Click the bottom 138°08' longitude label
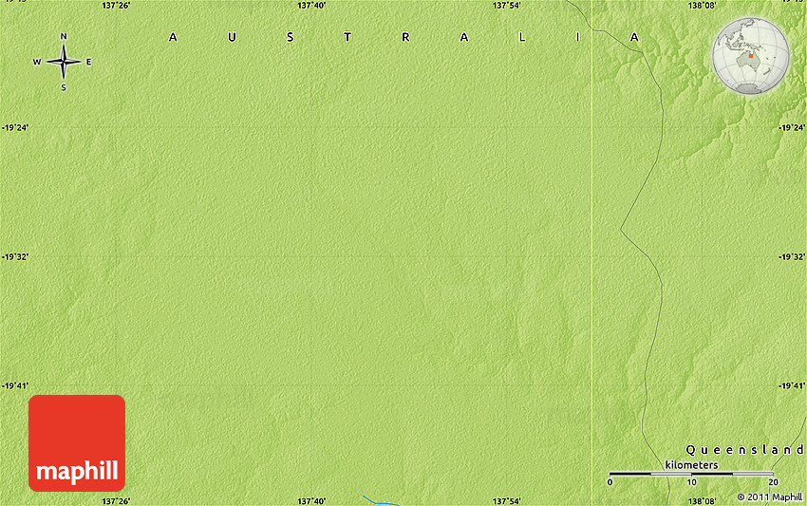 tap(702, 501)
